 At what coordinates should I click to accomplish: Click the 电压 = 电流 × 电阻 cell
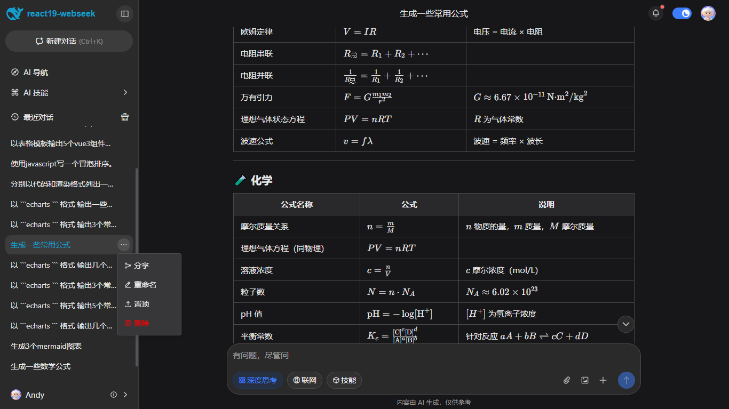point(550,32)
